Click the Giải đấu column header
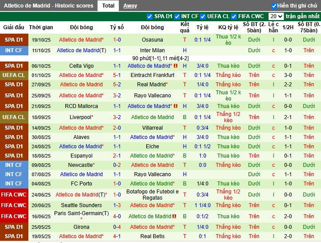 click(14, 27)
